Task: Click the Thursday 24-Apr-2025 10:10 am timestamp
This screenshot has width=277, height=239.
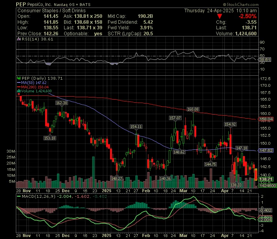Action: [x=220, y=10]
